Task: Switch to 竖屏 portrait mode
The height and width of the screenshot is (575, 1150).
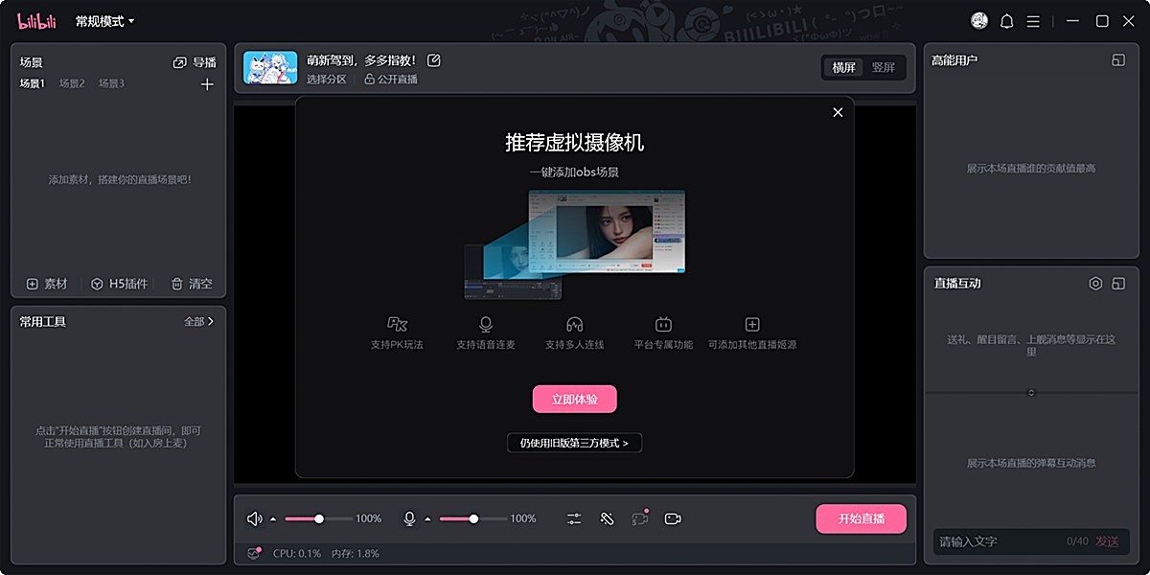Action: 883,67
